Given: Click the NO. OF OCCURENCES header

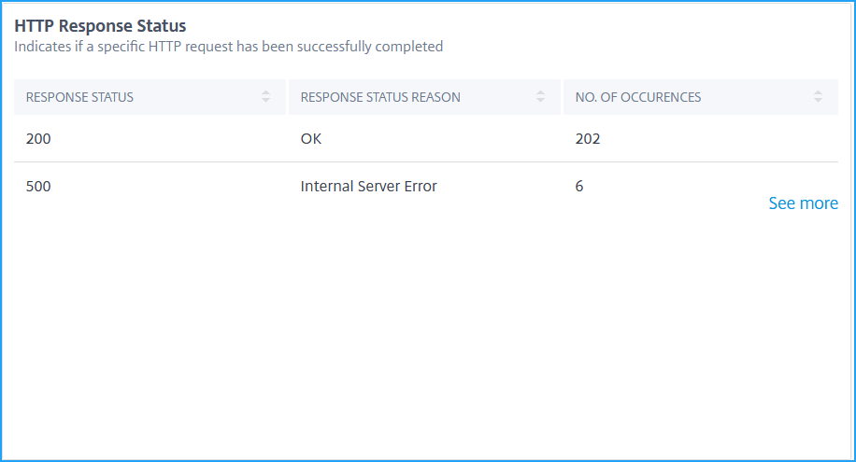Looking at the screenshot, I should coord(701,97).
